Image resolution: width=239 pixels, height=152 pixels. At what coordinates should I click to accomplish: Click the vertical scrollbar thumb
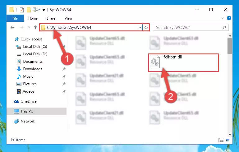230,46
